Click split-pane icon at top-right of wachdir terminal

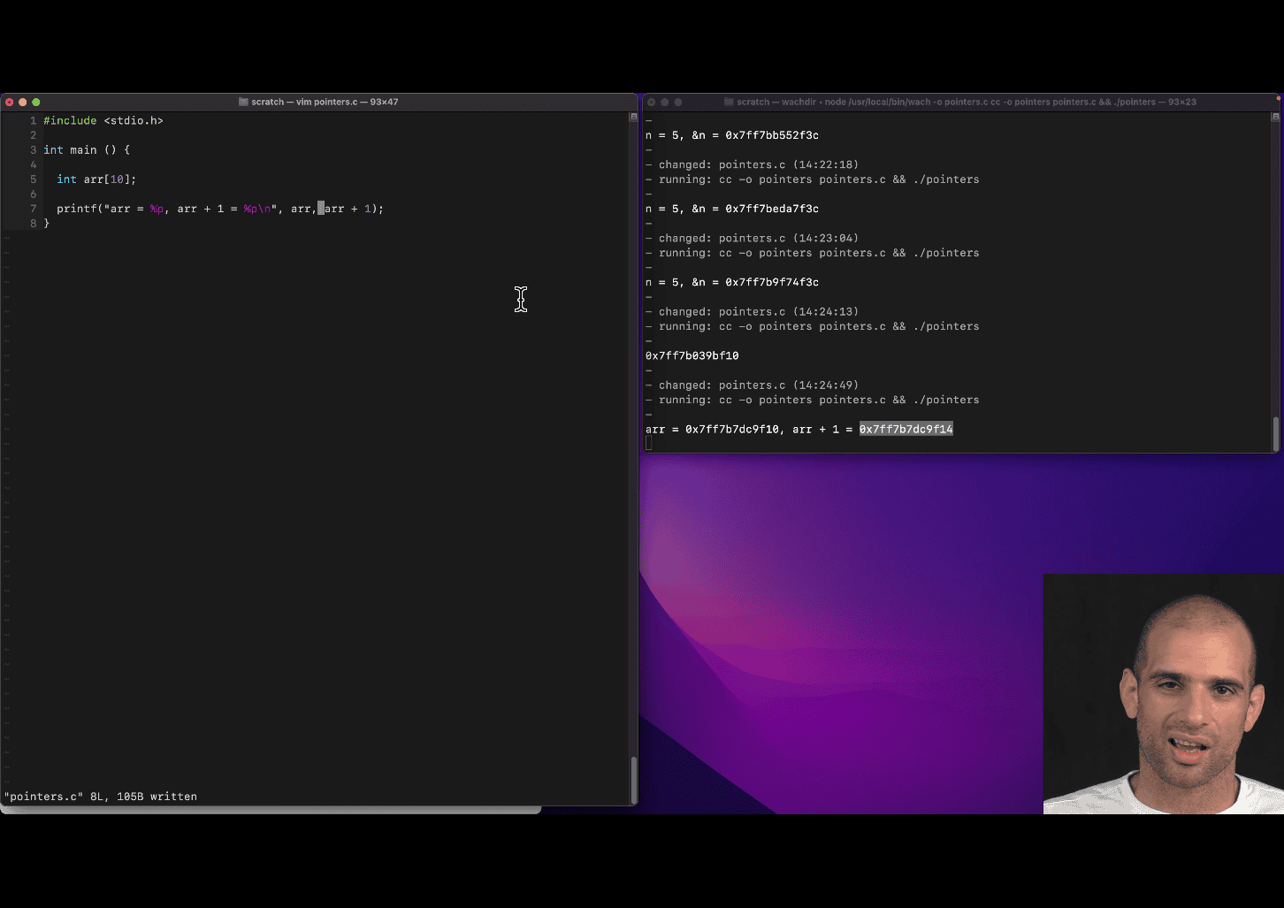(x=1275, y=117)
